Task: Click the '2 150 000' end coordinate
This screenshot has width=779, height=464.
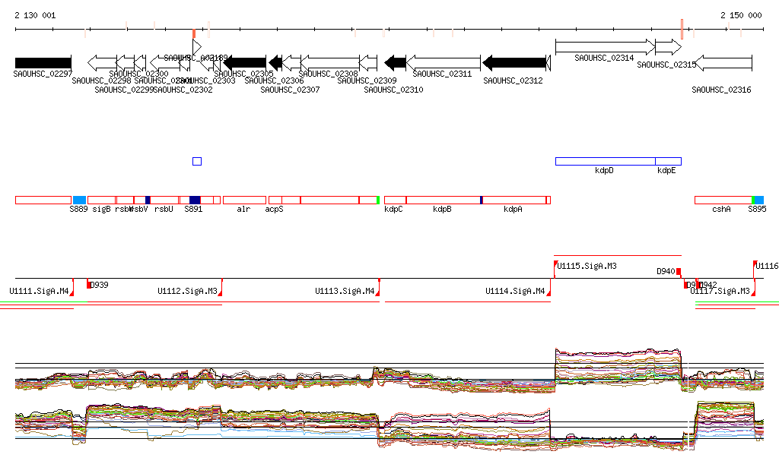Action: click(741, 15)
